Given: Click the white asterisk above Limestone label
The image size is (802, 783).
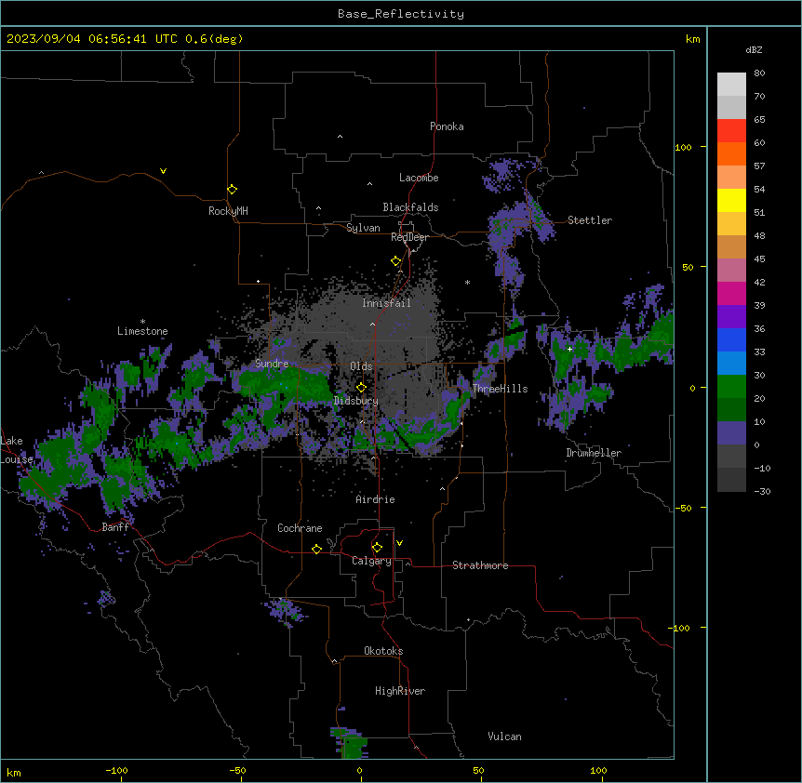Looking at the screenshot, I should pyautogui.click(x=142, y=322).
